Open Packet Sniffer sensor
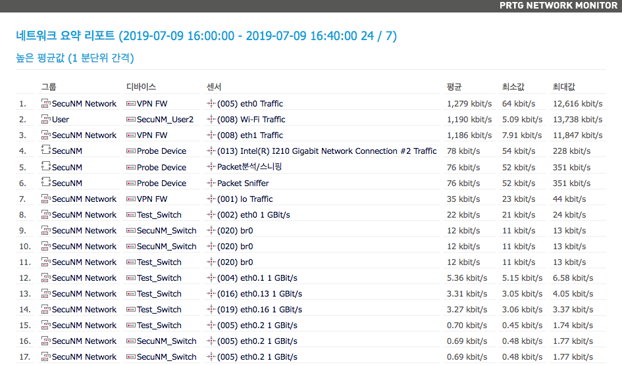This screenshot has width=622, height=365. coord(243,183)
